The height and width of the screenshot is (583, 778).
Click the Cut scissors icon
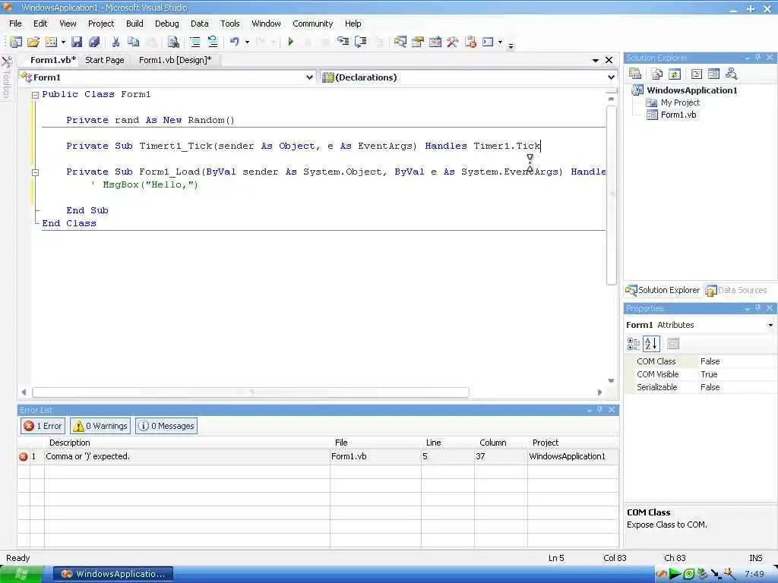point(115,43)
